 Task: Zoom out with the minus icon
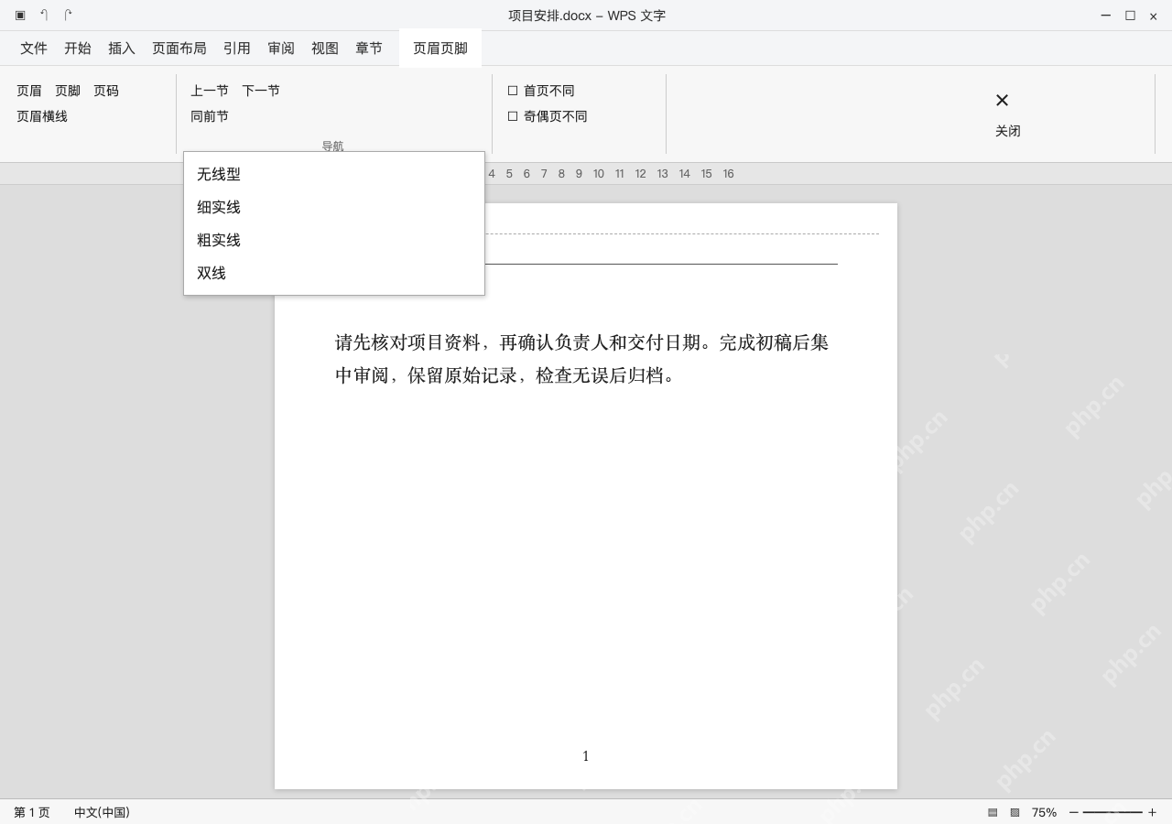click(1074, 812)
